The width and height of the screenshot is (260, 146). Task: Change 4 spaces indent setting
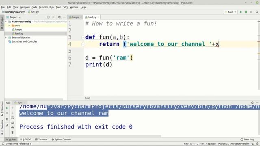pyautogui.click(x=211, y=144)
